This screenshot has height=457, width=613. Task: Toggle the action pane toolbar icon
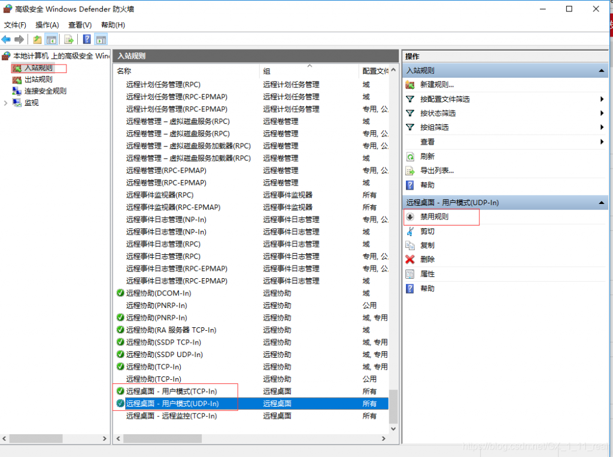tap(101, 39)
